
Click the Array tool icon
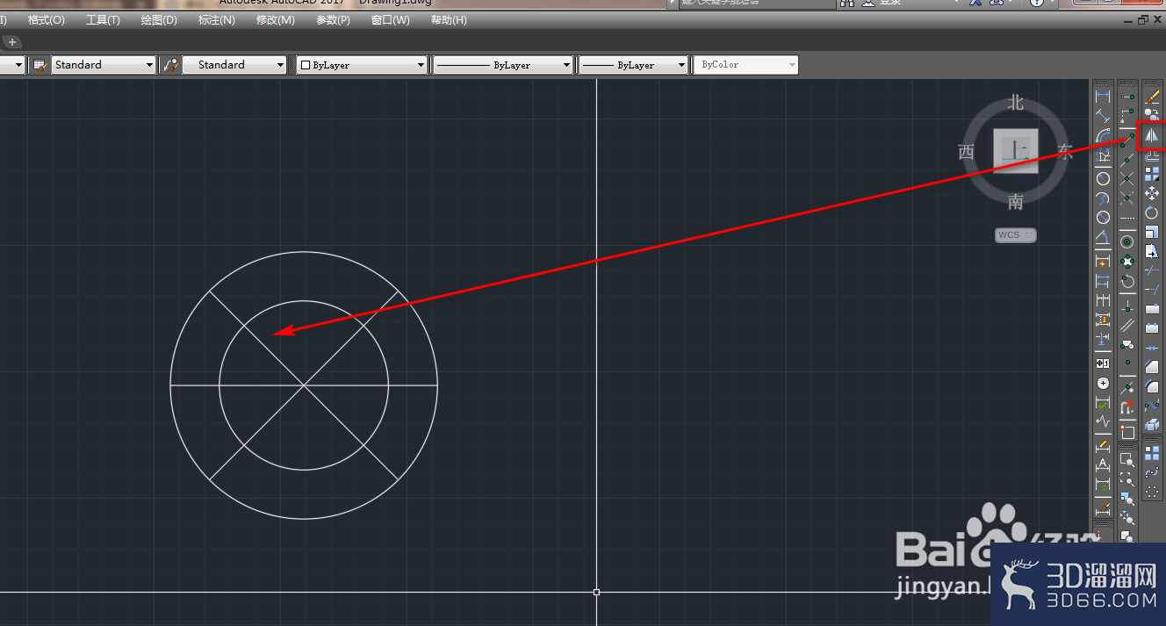[1152, 174]
